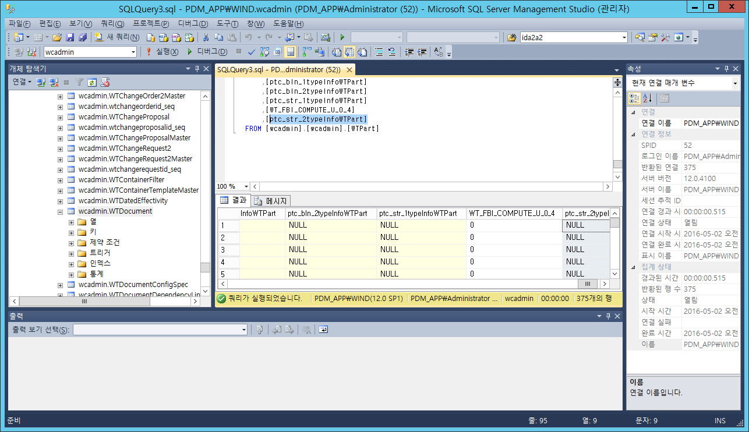Click the Increase Indent icon
This screenshot has height=432, width=749.
tap(422, 52)
